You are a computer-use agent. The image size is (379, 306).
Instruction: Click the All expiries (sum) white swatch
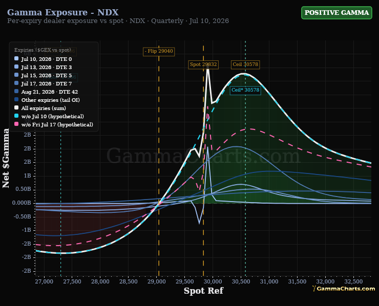point(16,108)
